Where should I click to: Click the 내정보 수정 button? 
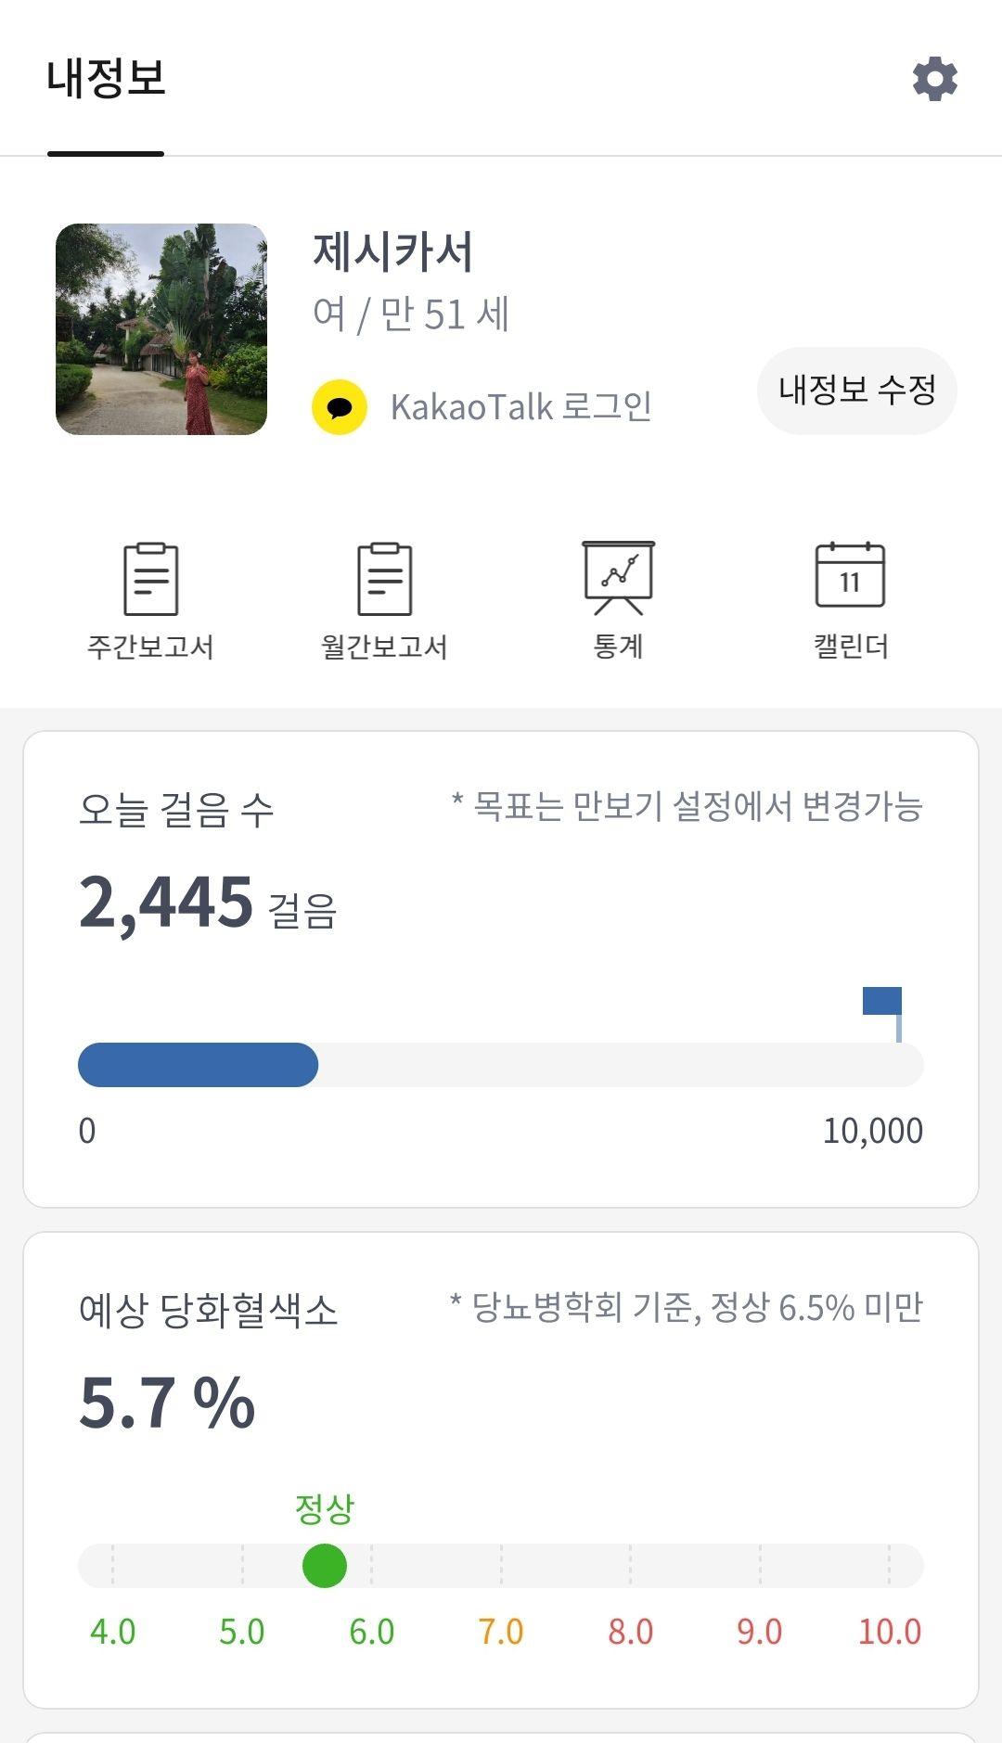856,390
